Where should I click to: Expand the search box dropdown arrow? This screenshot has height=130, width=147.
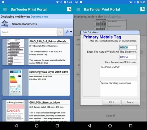click(60, 32)
